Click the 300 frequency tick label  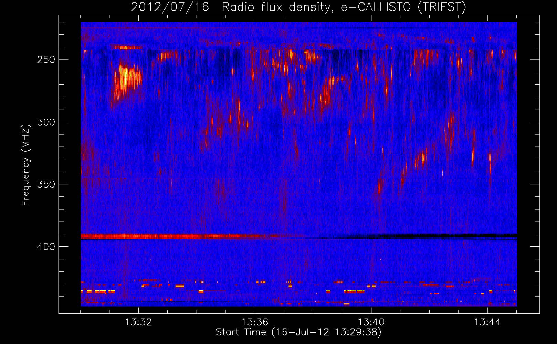pyautogui.click(x=46, y=122)
